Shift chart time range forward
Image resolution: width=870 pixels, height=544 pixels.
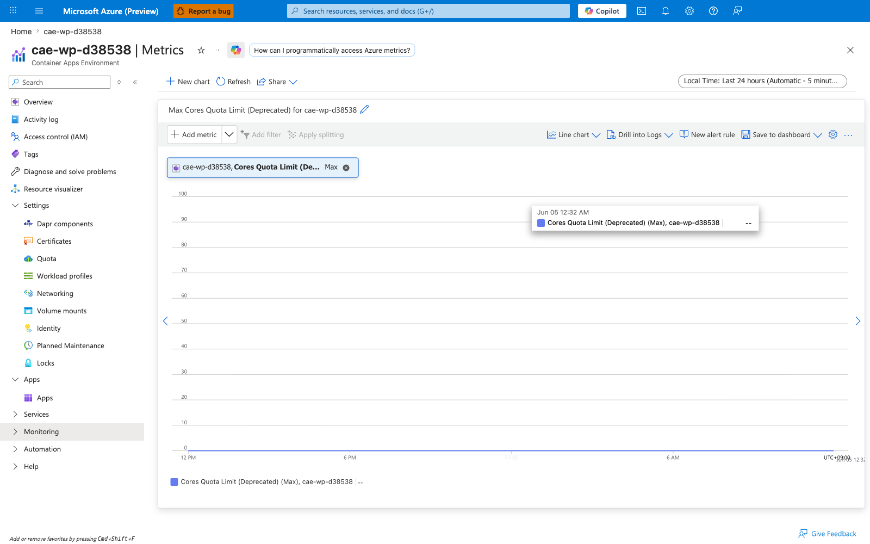(857, 321)
